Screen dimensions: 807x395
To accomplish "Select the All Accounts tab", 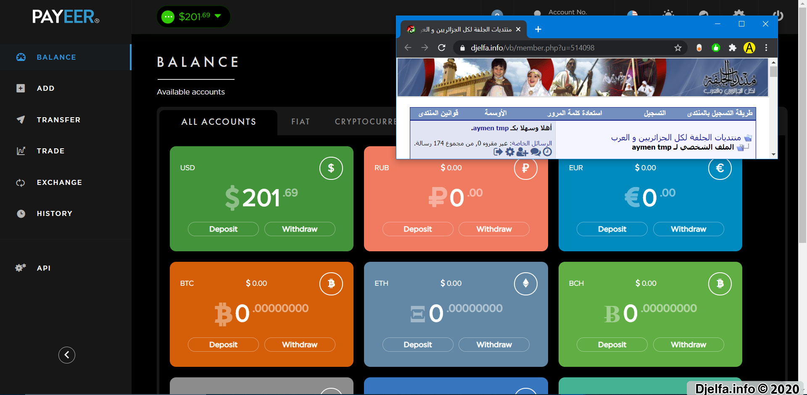I will 219,122.
